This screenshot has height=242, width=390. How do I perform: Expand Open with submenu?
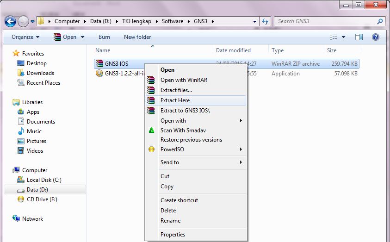(x=196, y=121)
